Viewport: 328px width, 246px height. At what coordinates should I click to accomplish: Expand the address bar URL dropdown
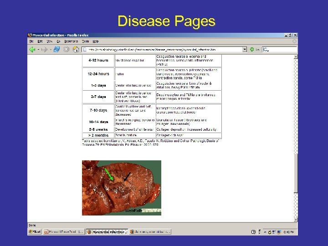click(245, 50)
